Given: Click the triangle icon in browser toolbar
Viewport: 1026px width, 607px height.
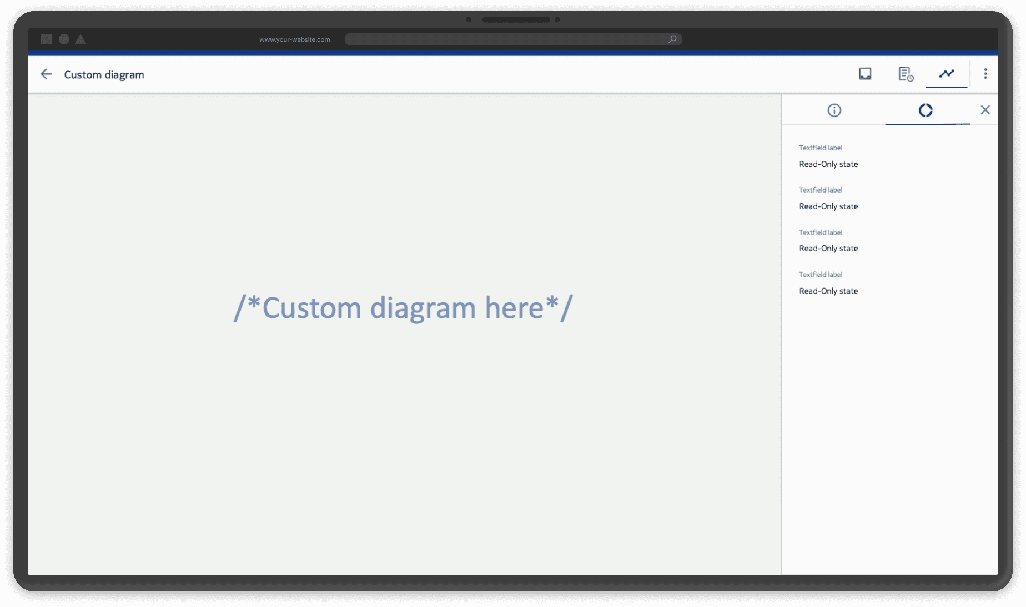Looking at the screenshot, I should pos(81,39).
